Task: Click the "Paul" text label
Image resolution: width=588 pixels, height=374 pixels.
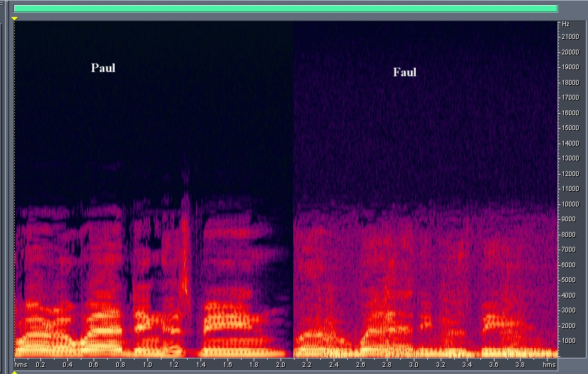Action: click(103, 69)
